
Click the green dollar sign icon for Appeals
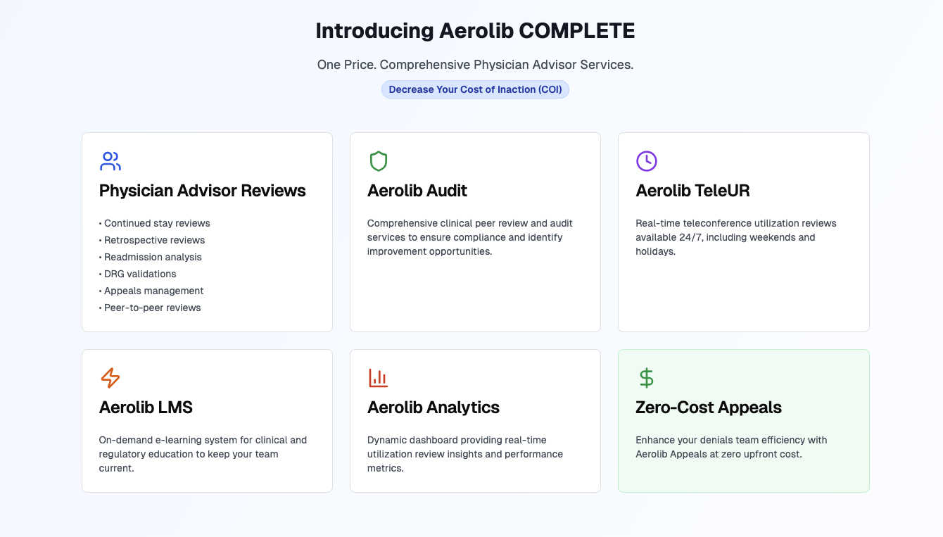click(647, 378)
